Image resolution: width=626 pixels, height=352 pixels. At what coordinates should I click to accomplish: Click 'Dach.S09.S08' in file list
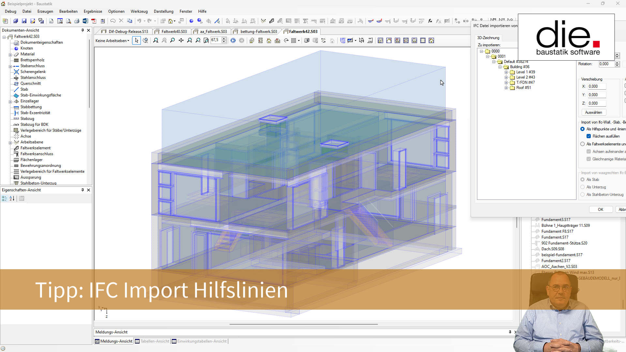tap(553, 249)
